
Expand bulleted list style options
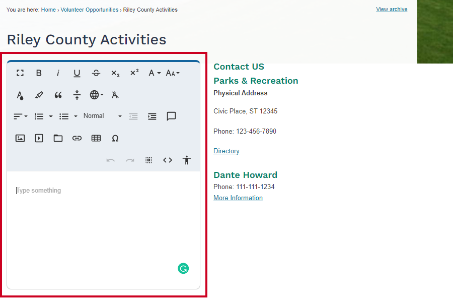[x=75, y=116]
